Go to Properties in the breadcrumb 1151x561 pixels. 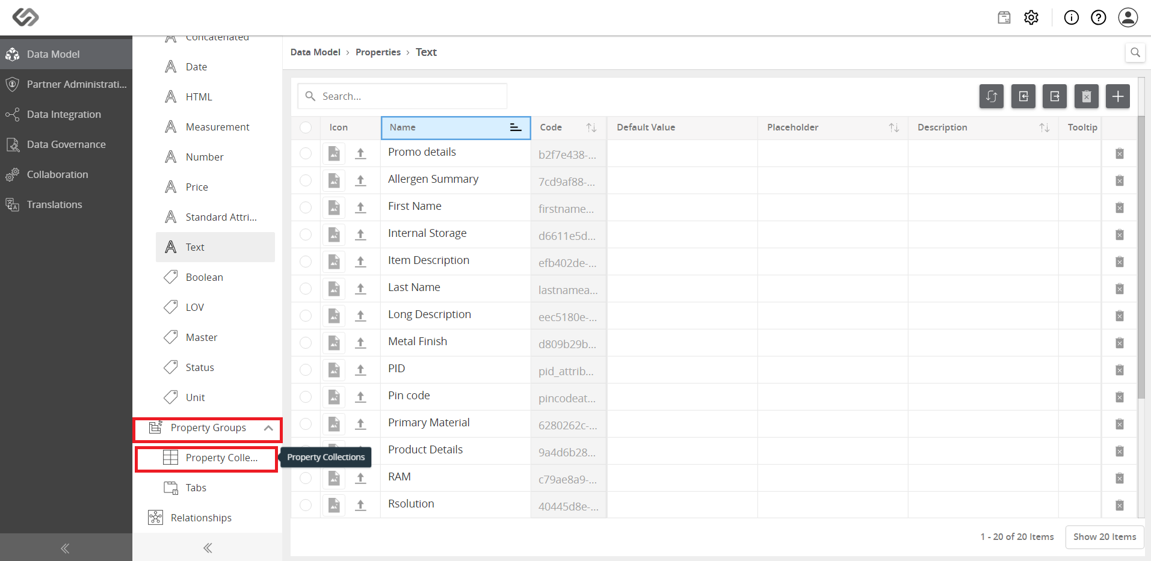pos(378,52)
